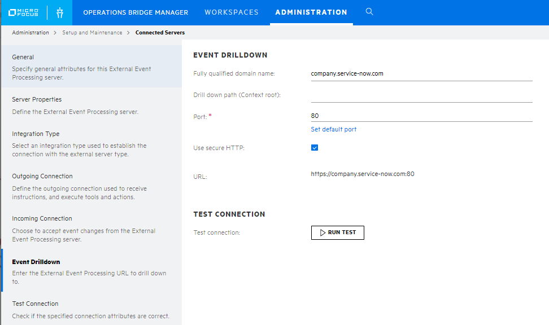Viewport: 549px width, 325px height.
Task: Open search with the magnifier icon
Action: (x=369, y=11)
